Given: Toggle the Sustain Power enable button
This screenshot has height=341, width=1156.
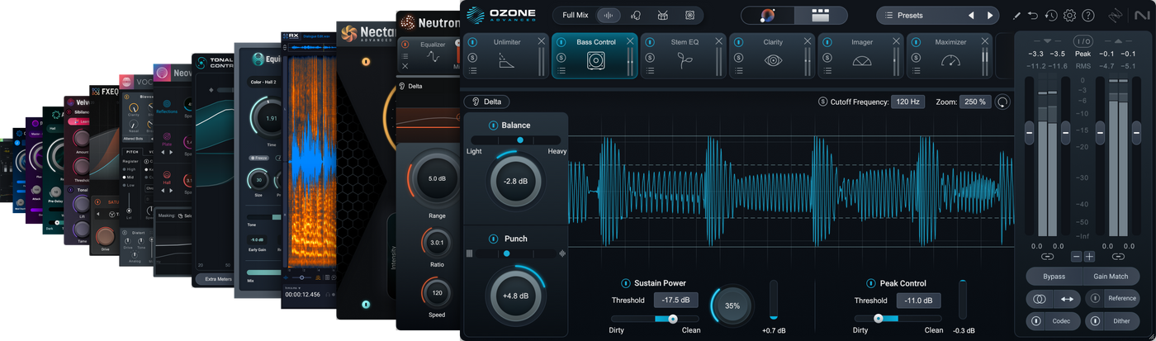Looking at the screenshot, I should coord(626,283).
